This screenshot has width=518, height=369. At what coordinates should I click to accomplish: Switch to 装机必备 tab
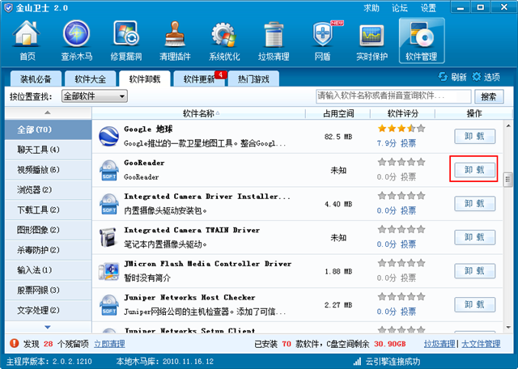36,79
